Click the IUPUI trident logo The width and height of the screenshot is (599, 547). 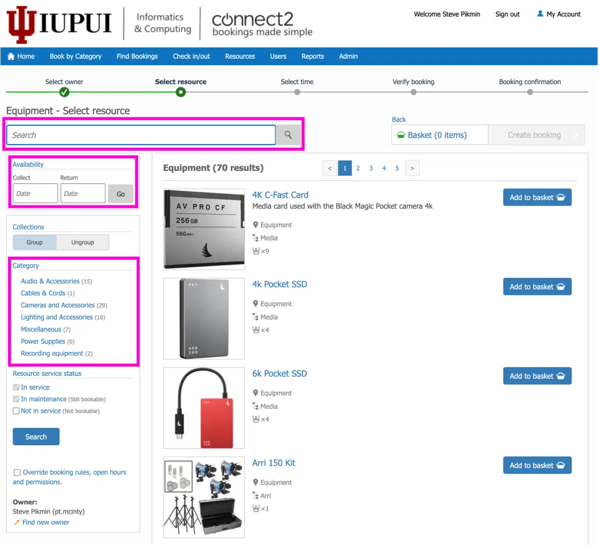[21, 24]
